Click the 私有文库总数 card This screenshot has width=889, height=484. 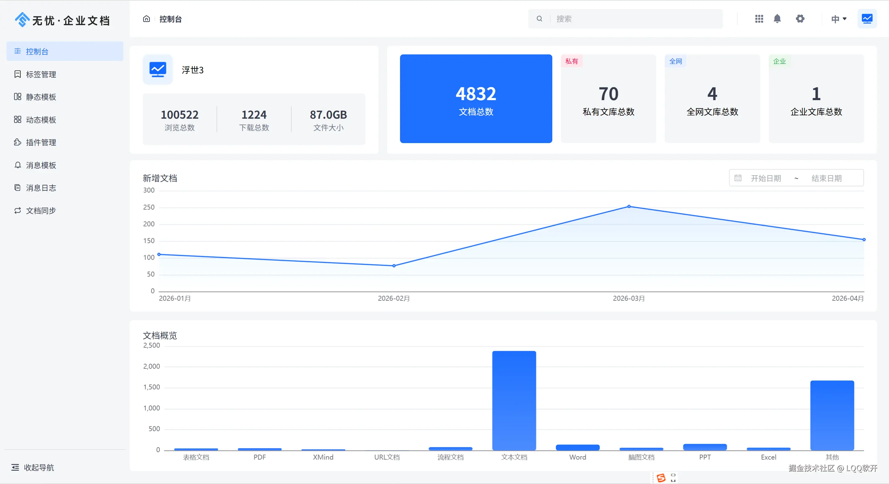click(608, 99)
